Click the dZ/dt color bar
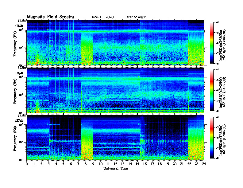This screenshot has height=188, width=243. 212,138
